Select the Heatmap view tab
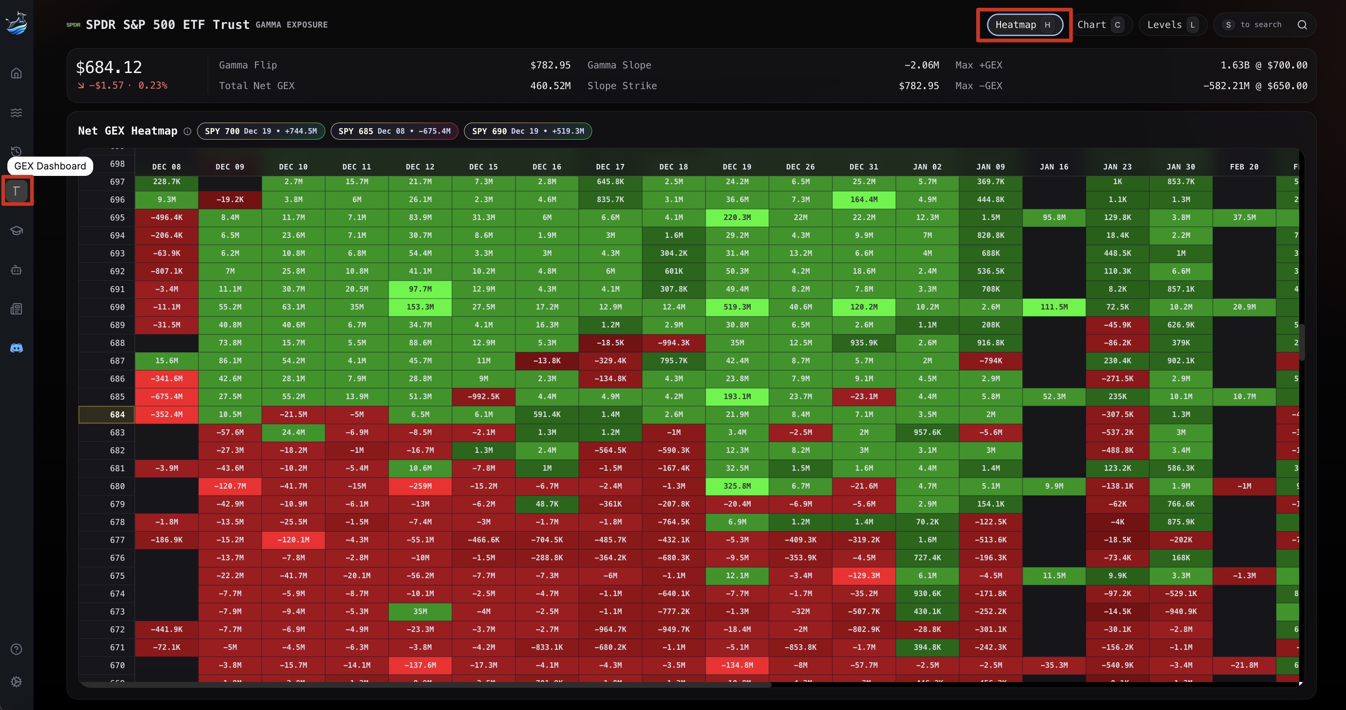Image resolution: width=1346 pixels, height=710 pixels. [1024, 24]
